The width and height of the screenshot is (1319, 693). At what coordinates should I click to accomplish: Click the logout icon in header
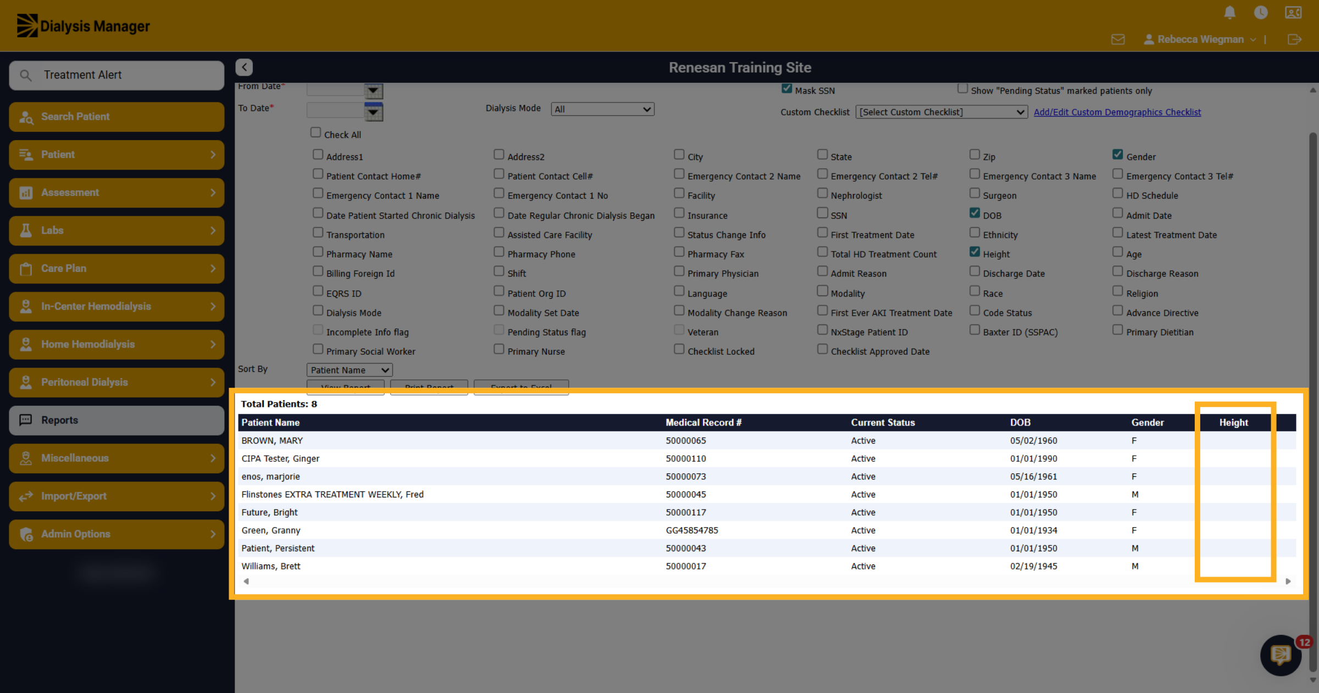(x=1294, y=40)
